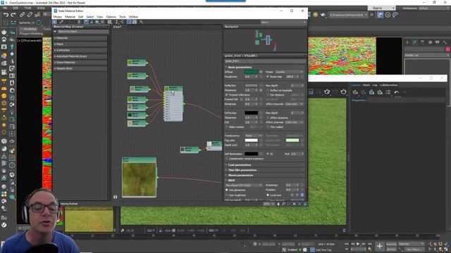Screen dimensions: 451x253
Task: Toggle the Abbe number checkbox
Action: (x=227, y=126)
